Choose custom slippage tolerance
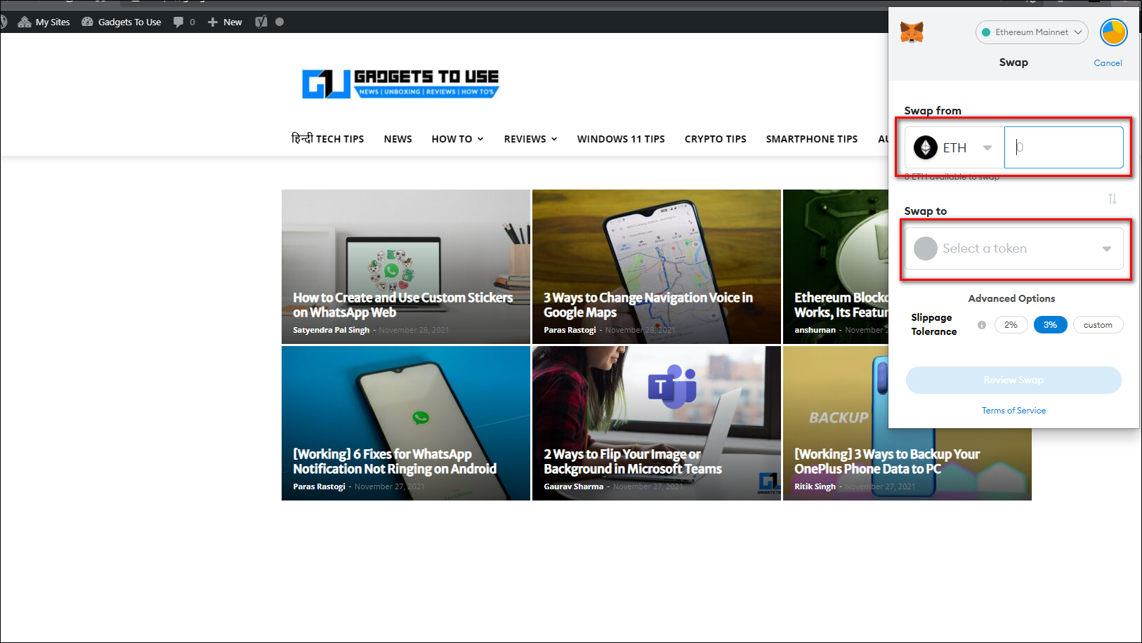Viewport: 1142px width, 643px height. pos(1098,325)
